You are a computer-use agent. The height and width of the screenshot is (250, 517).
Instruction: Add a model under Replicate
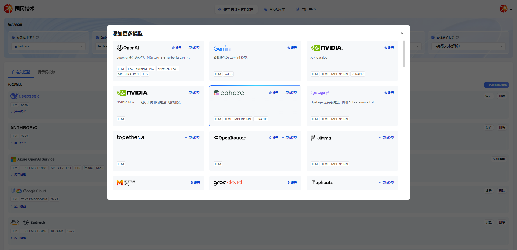(386, 183)
